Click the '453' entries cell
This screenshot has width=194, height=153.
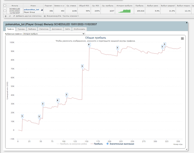coord(59,11)
